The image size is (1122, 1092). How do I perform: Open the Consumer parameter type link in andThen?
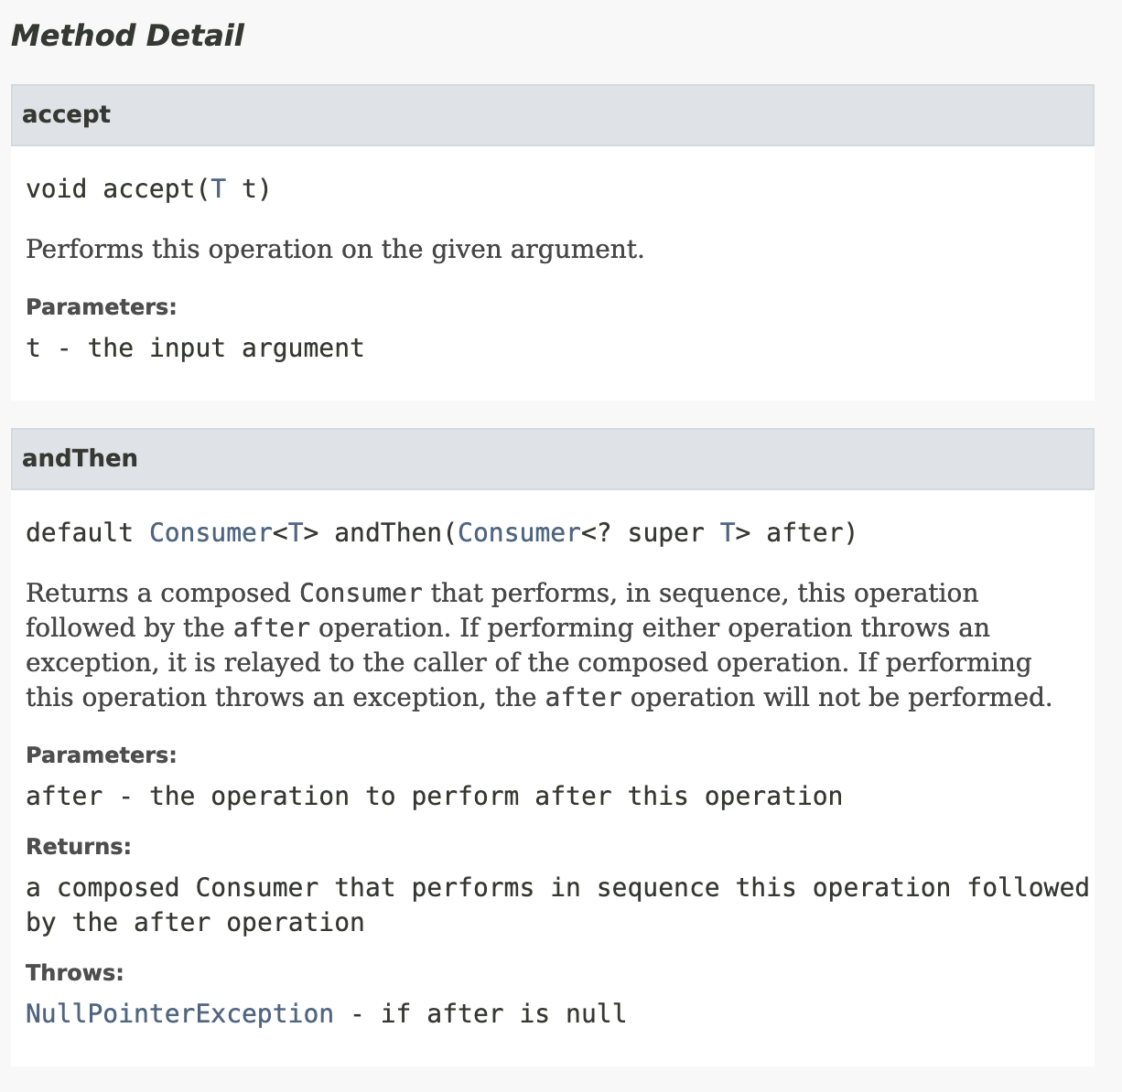pos(519,532)
